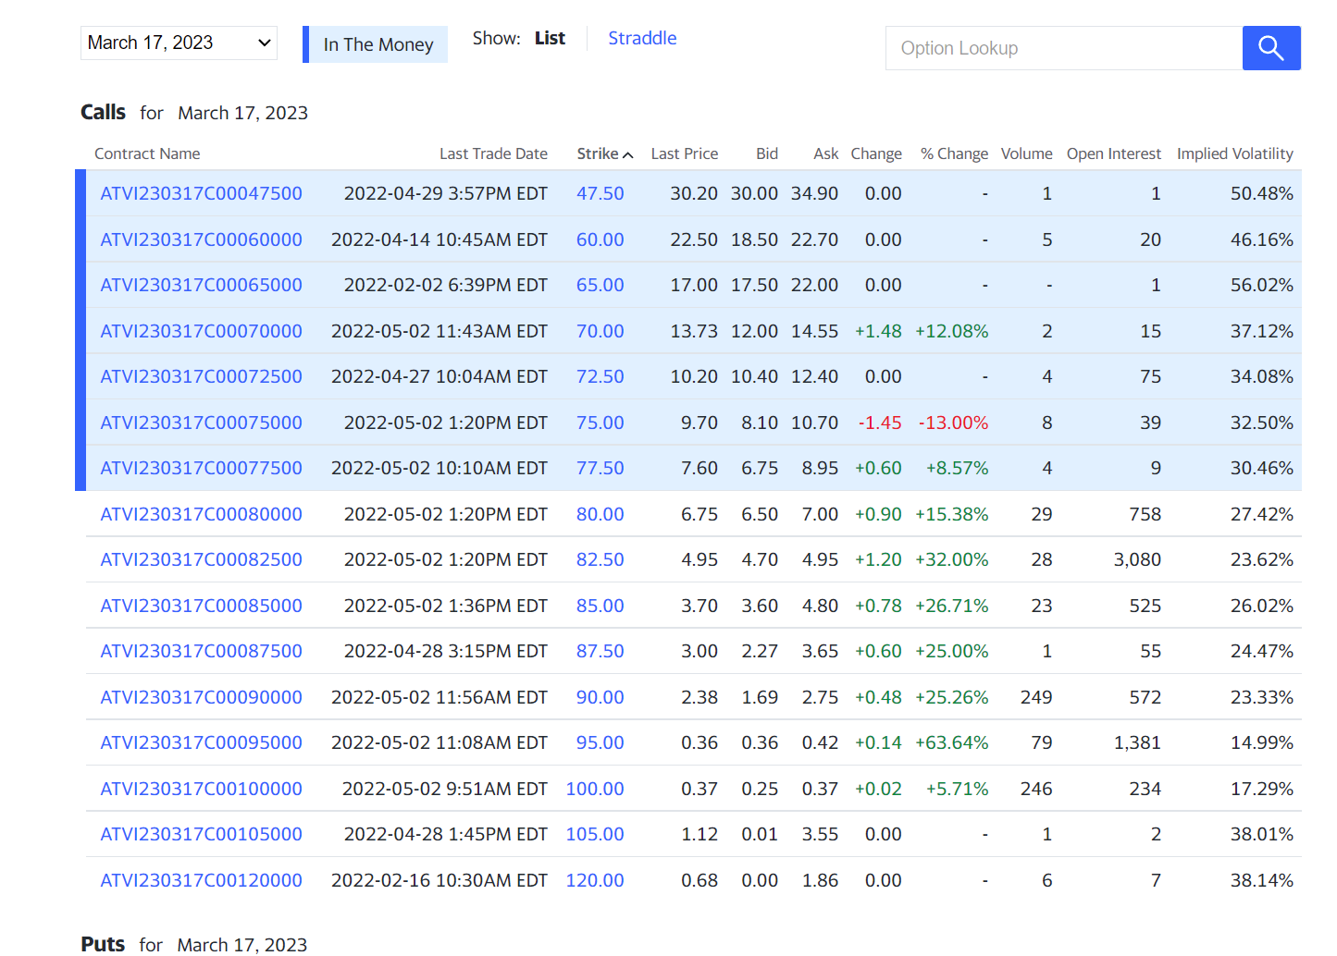This screenshot has height=956, width=1337.
Task: Click the 75.00 strike link
Action: pyautogui.click(x=600, y=423)
